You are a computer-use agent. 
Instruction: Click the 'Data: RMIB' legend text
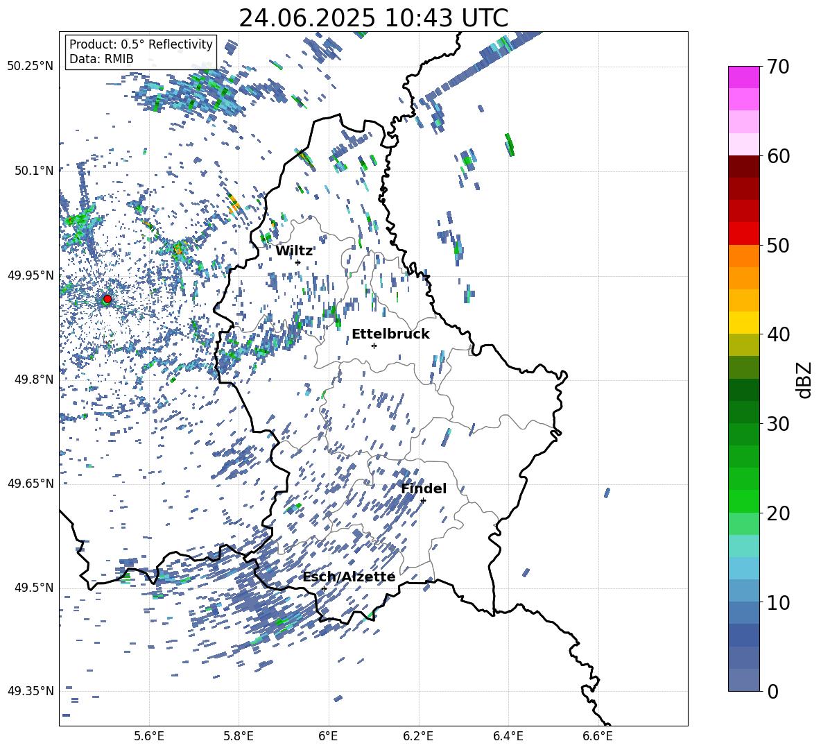point(101,59)
